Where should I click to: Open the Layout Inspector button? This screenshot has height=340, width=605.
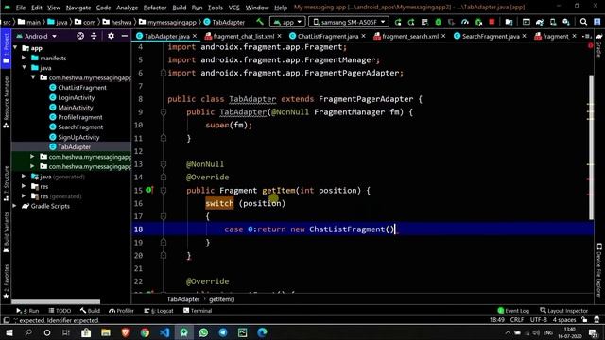pos(563,311)
